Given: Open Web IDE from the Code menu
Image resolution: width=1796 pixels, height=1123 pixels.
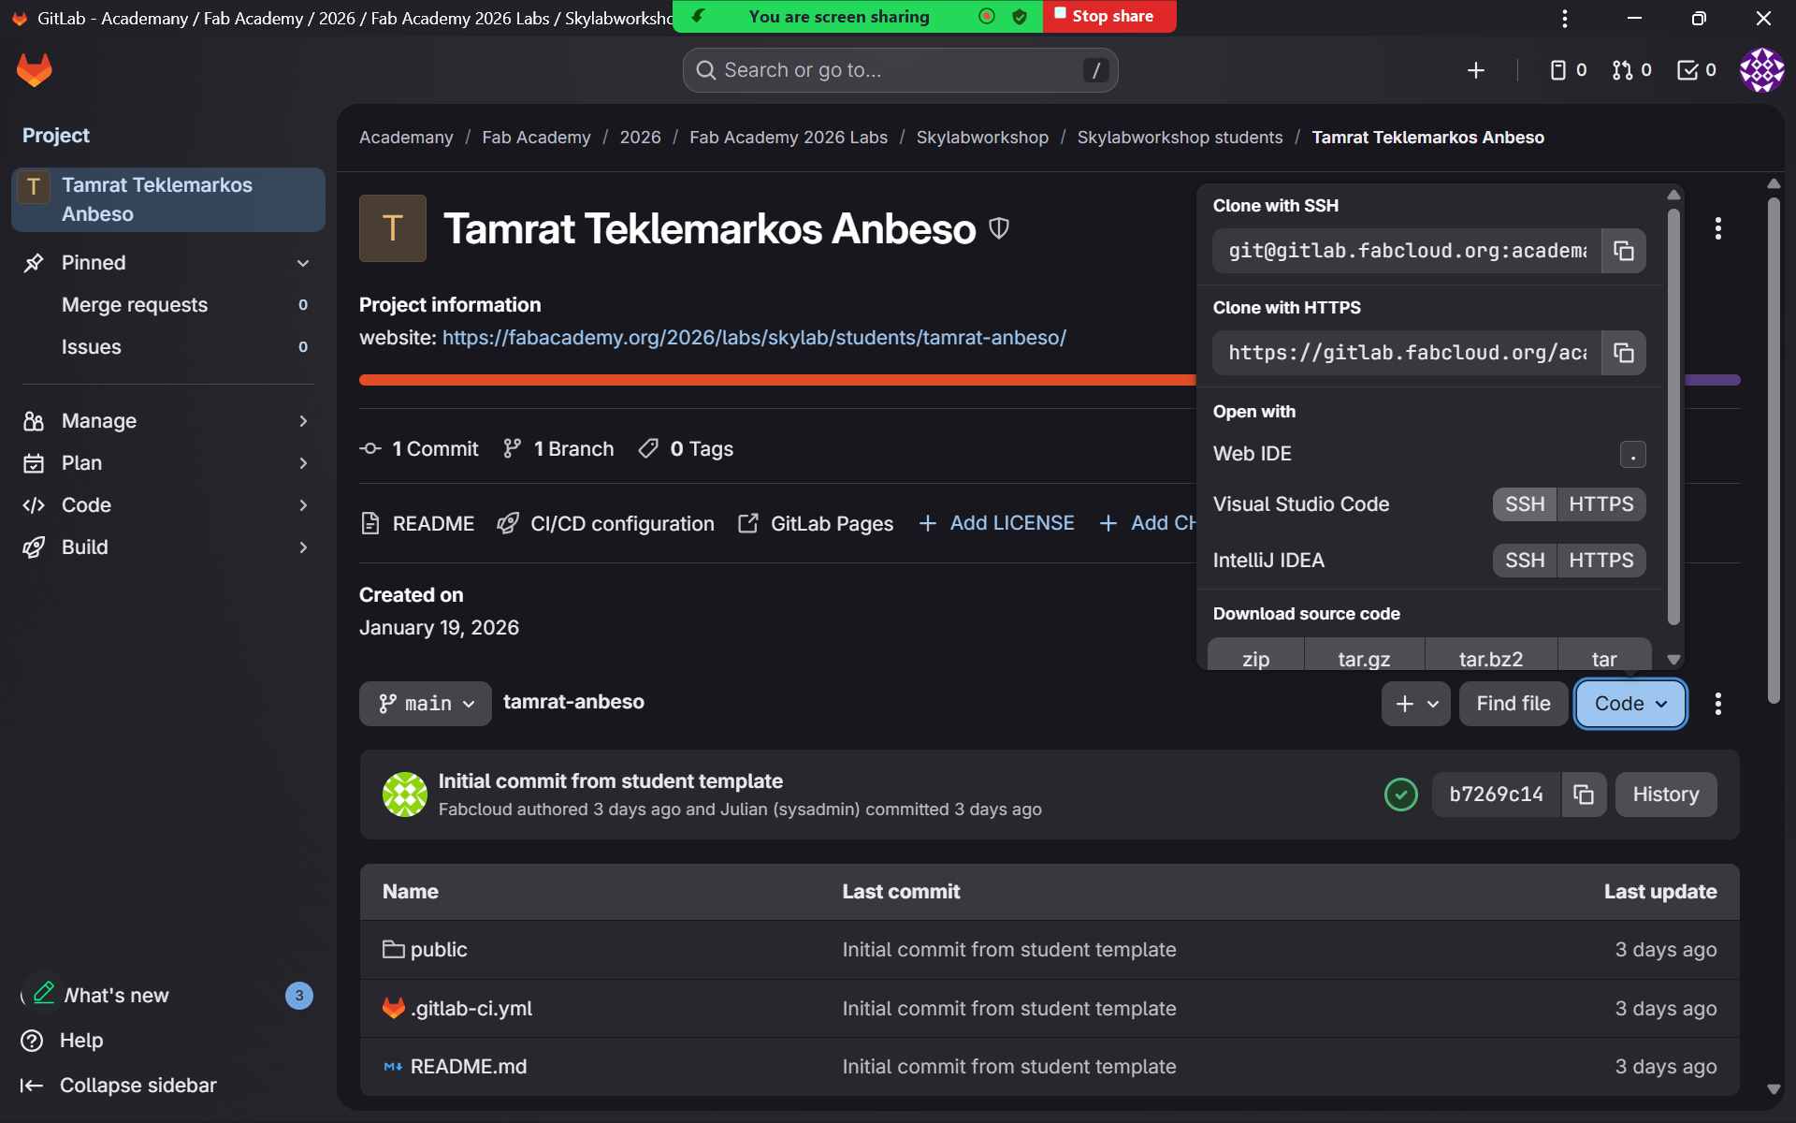Looking at the screenshot, I should 1253,454.
